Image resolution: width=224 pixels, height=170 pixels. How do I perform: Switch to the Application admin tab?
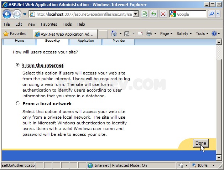click(x=86, y=42)
